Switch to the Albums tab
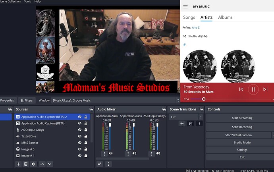Screen dimensions: 274x172 coord(225,17)
